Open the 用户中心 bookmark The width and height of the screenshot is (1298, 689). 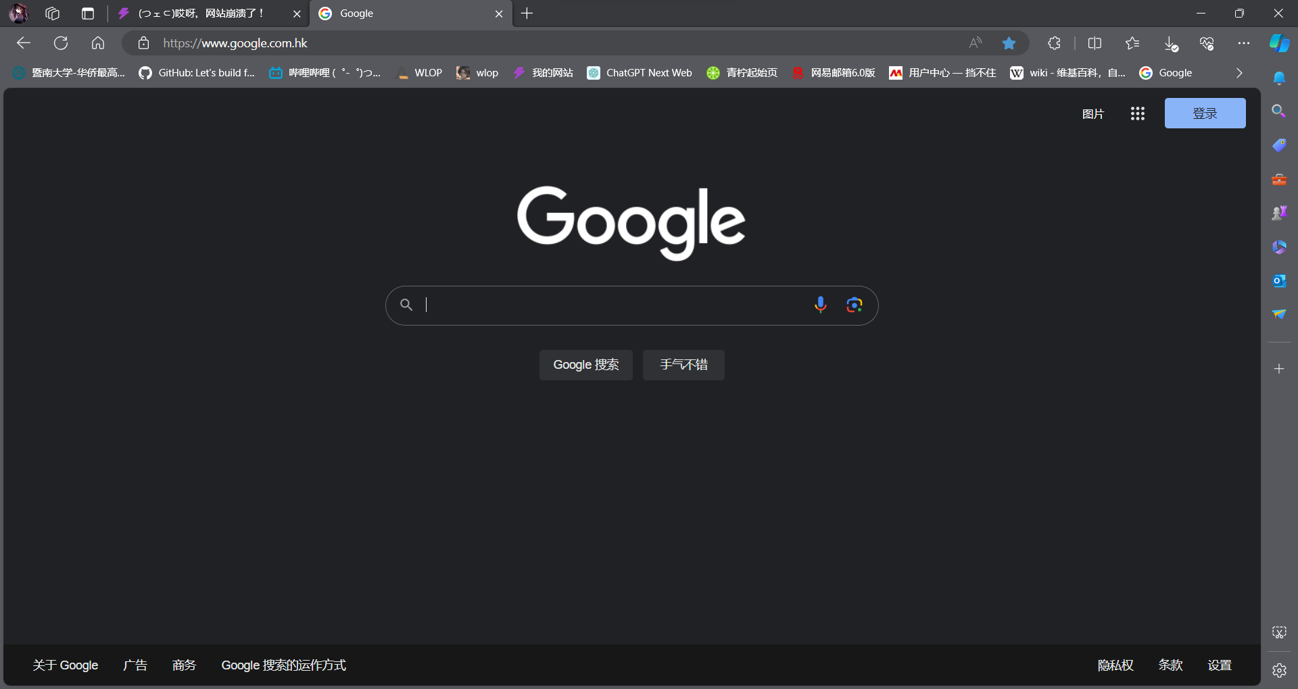pyautogui.click(x=942, y=73)
